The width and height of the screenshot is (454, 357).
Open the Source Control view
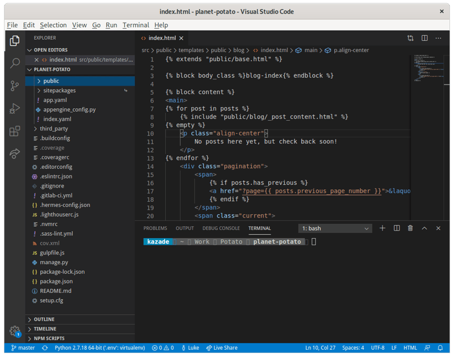(x=15, y=86)
